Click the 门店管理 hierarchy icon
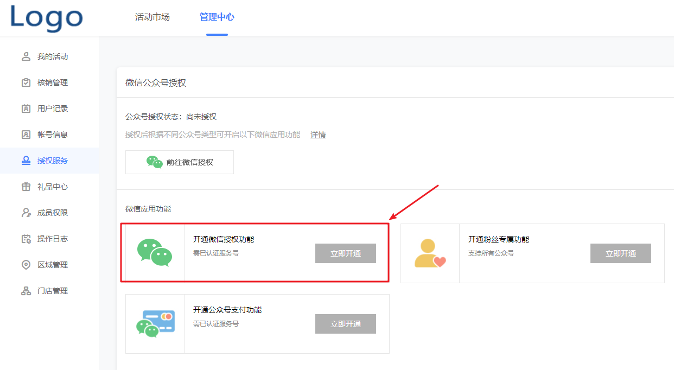The image size is (674, 370). point(26,291)
